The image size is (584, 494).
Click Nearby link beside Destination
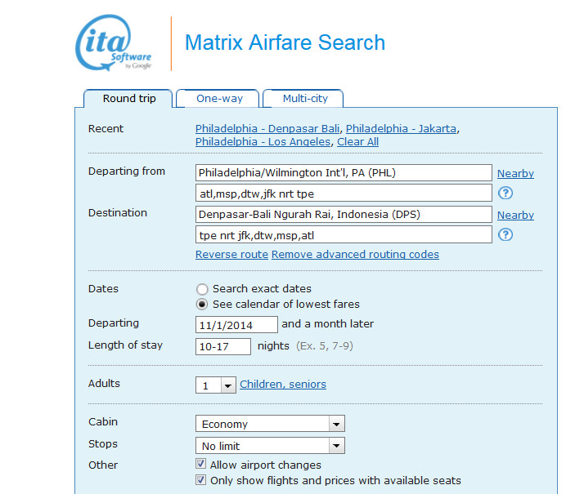[x=515, y=216]
